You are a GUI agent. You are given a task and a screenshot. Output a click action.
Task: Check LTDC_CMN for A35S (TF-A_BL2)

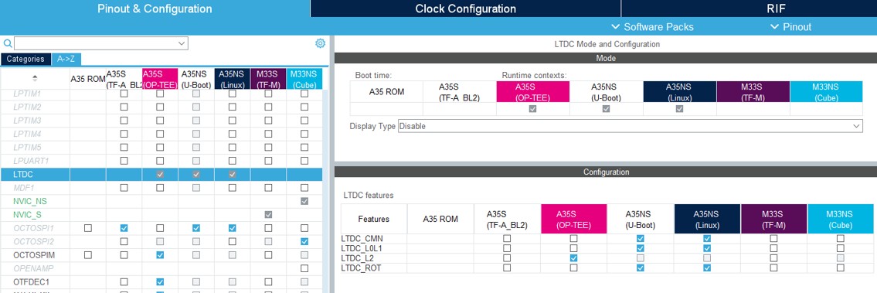tap(507, 238)
